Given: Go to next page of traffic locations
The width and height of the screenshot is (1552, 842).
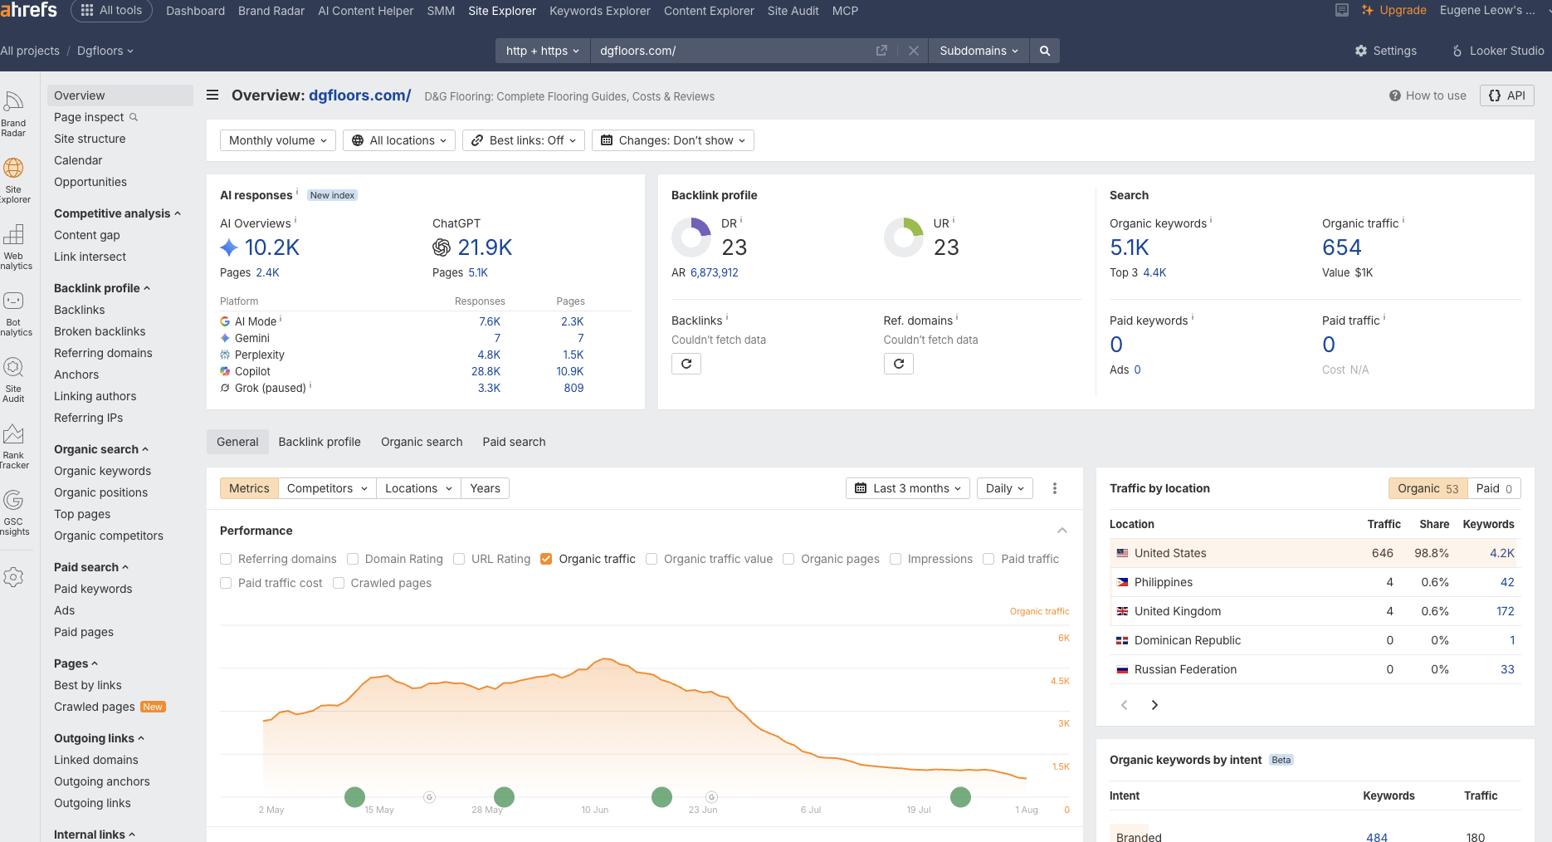Looking at the screenshot, I should click(1154, 705).
